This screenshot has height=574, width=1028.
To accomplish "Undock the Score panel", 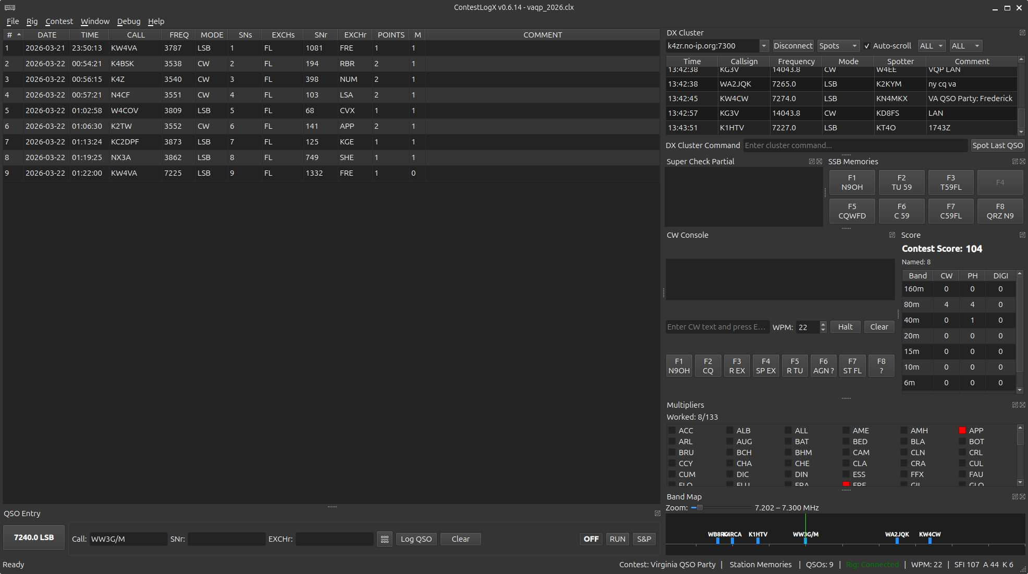I will [1022, 235].
